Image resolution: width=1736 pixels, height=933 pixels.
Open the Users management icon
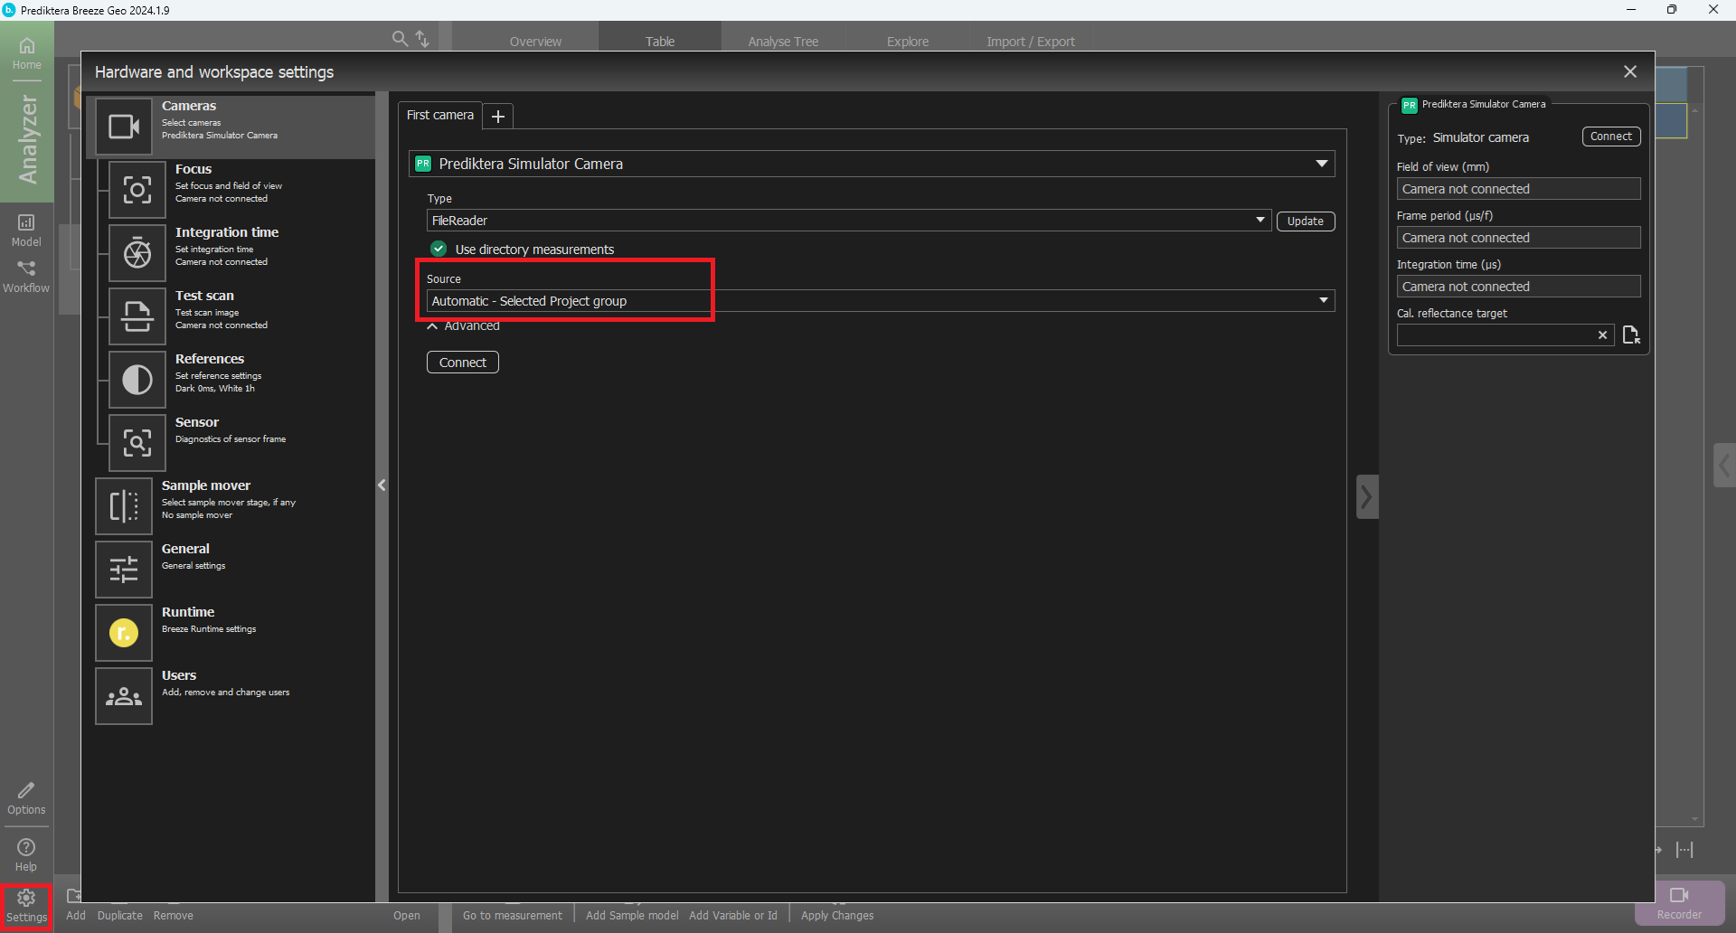click(x=124, y=696)
